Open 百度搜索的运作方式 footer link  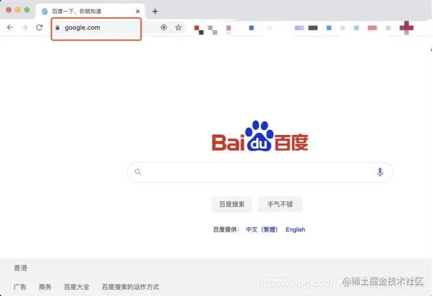130,287
